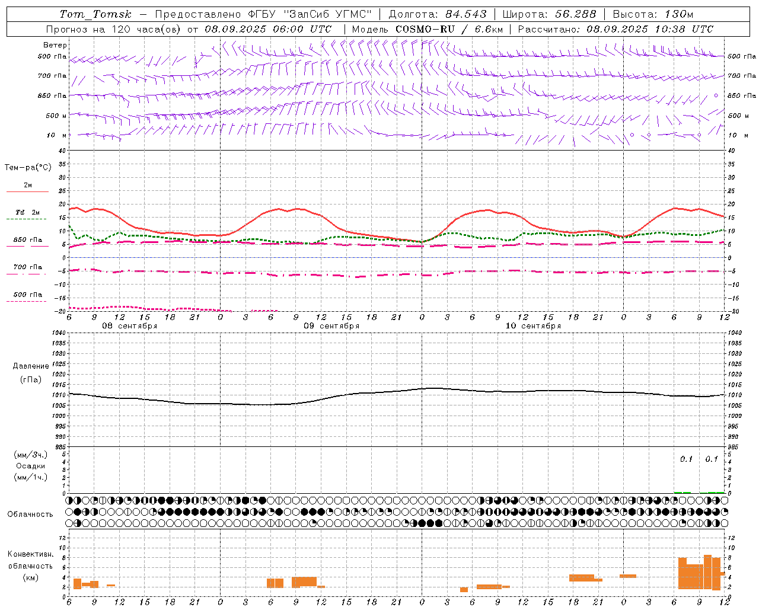The width and height of the screenshot is (759, 607).
Task: Click the (гПа) pressure unit label
Action: pyautogui.click(x=30, y=379)
